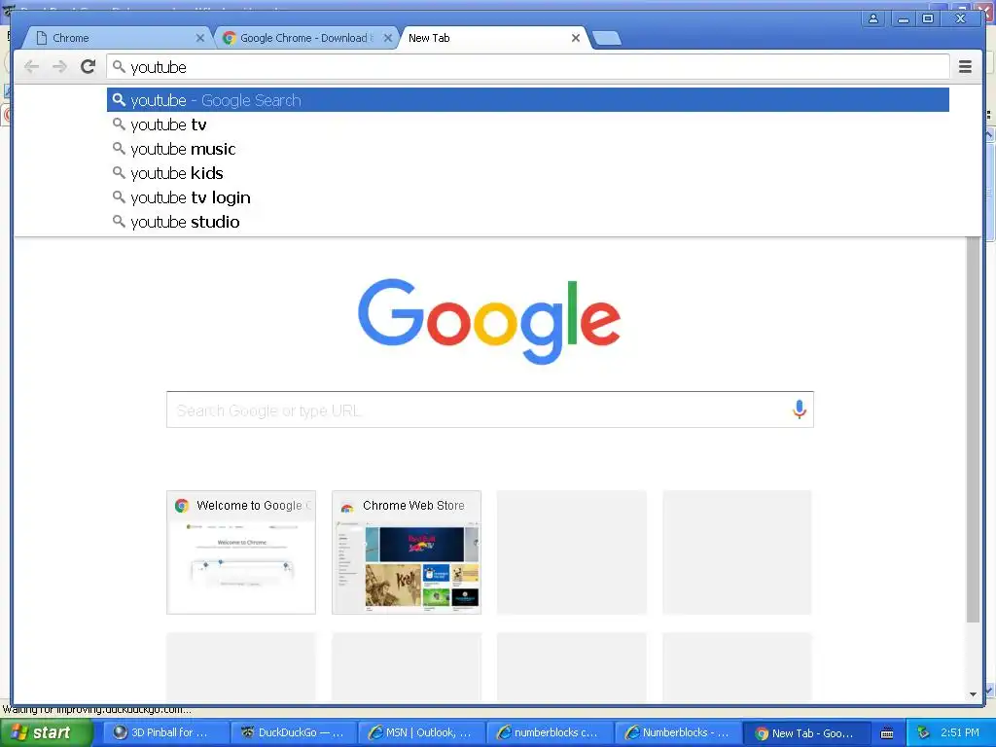The image size is (996, 747).
Task: Click the network tray icon beside the clock
Action: [923, 733]
